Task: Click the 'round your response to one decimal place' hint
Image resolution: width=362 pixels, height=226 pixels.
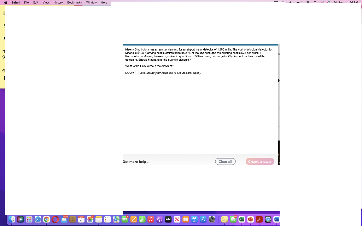Action: click(174, 73)
